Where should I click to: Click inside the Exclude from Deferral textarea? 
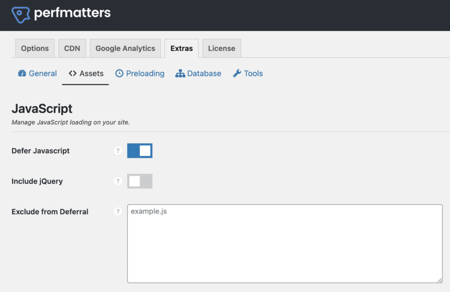tap(285, 242)
